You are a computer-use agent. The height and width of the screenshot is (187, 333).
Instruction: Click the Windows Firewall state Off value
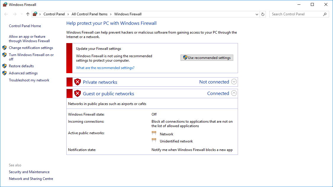[x=154, y=114]
